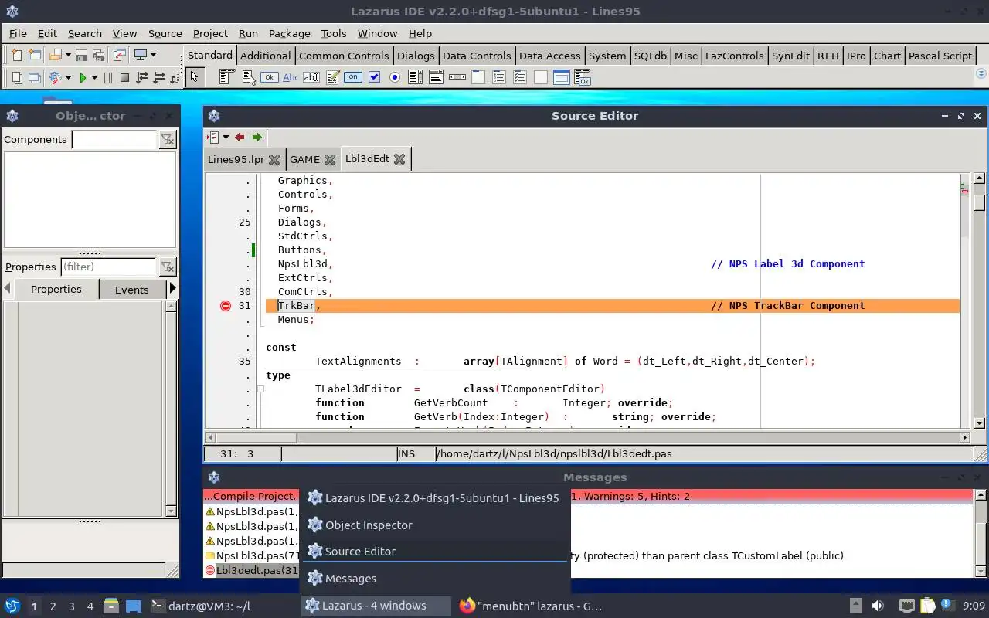Click the Components filter funnel button

167,139
